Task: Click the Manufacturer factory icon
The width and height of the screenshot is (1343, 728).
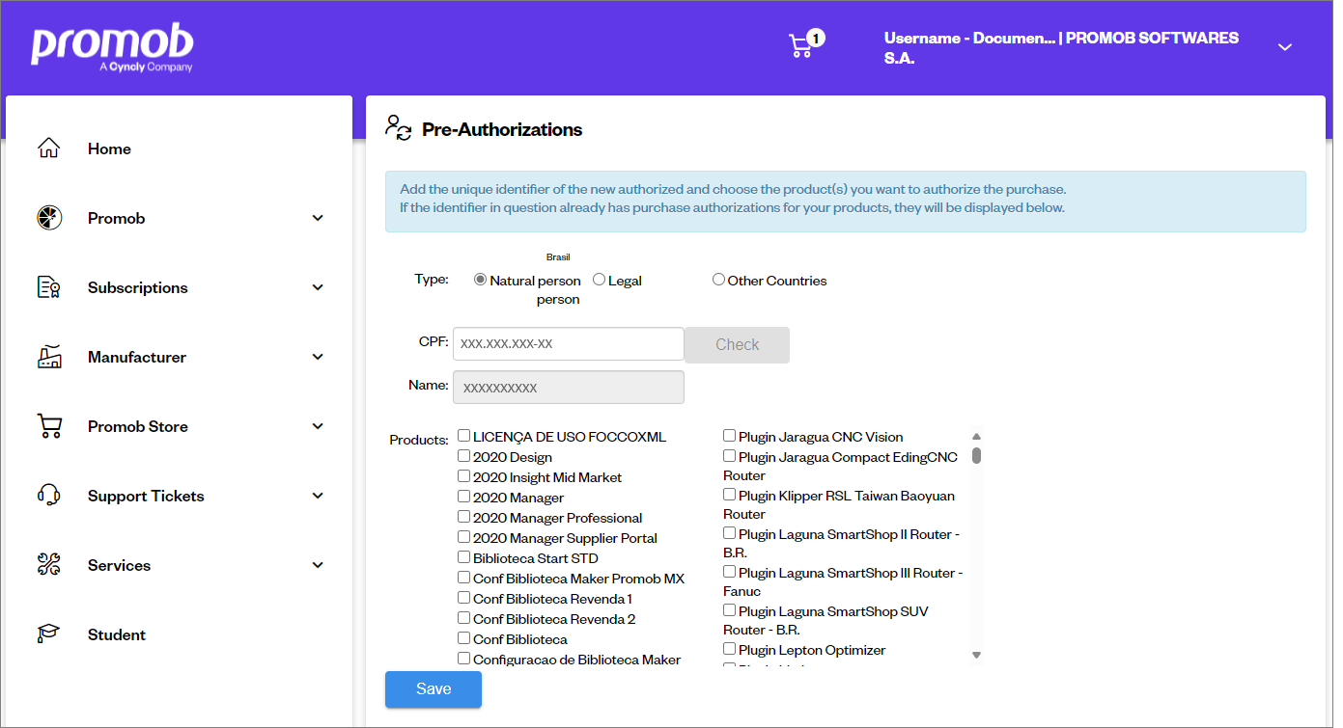Action: point(48,357)
